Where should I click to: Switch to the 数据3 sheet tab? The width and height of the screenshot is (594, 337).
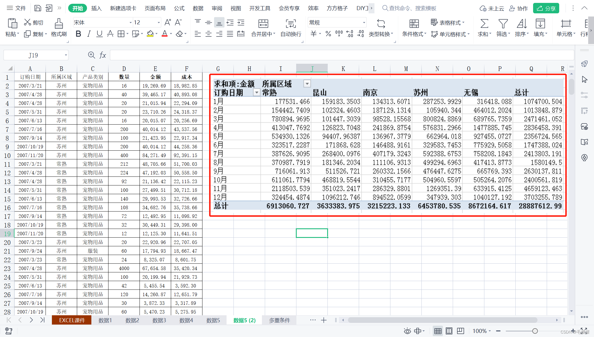(x=159, y=320)
